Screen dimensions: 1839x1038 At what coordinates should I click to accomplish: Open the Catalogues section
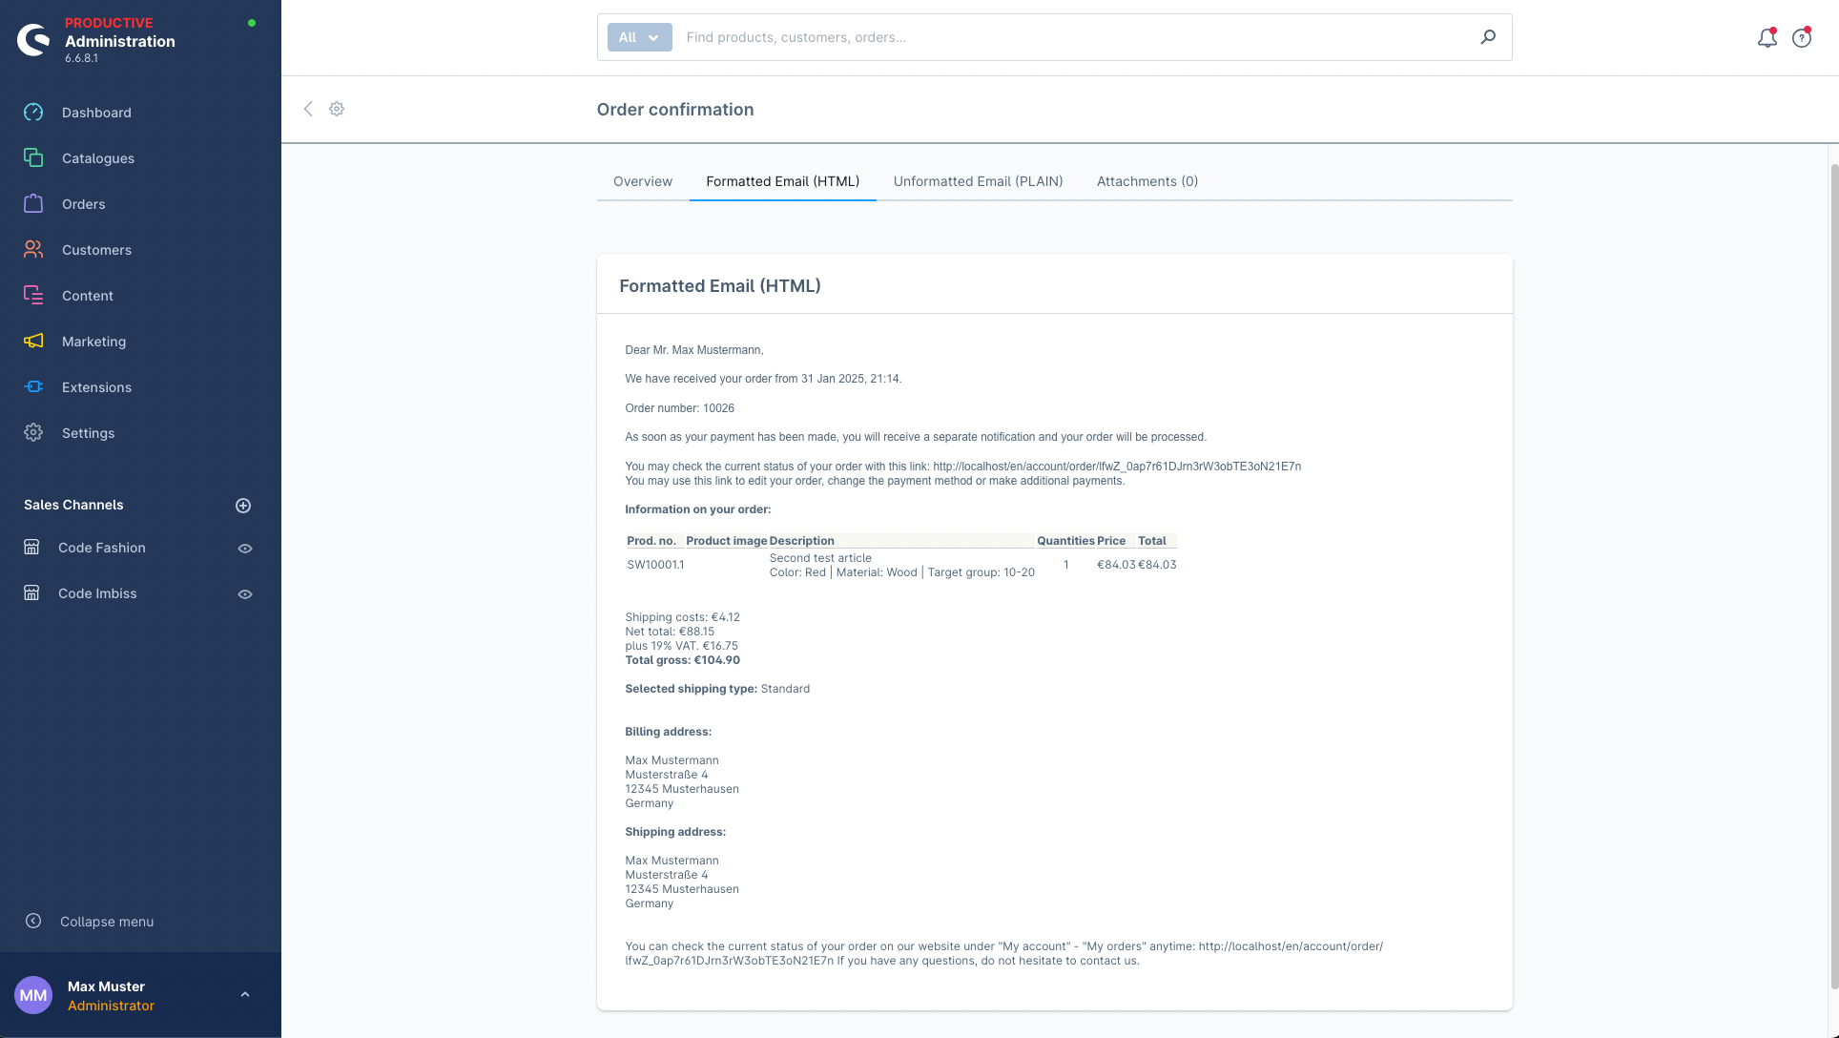pos(97,157)
